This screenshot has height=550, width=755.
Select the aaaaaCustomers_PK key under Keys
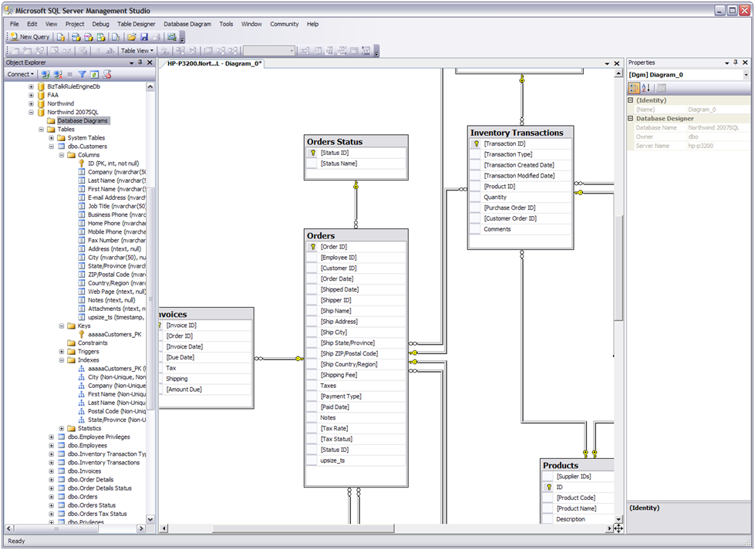click(x=115, y=334)
